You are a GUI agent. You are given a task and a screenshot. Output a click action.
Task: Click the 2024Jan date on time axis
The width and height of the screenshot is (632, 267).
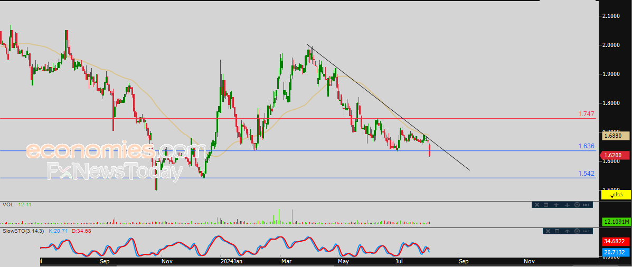[x=231, y=261]
